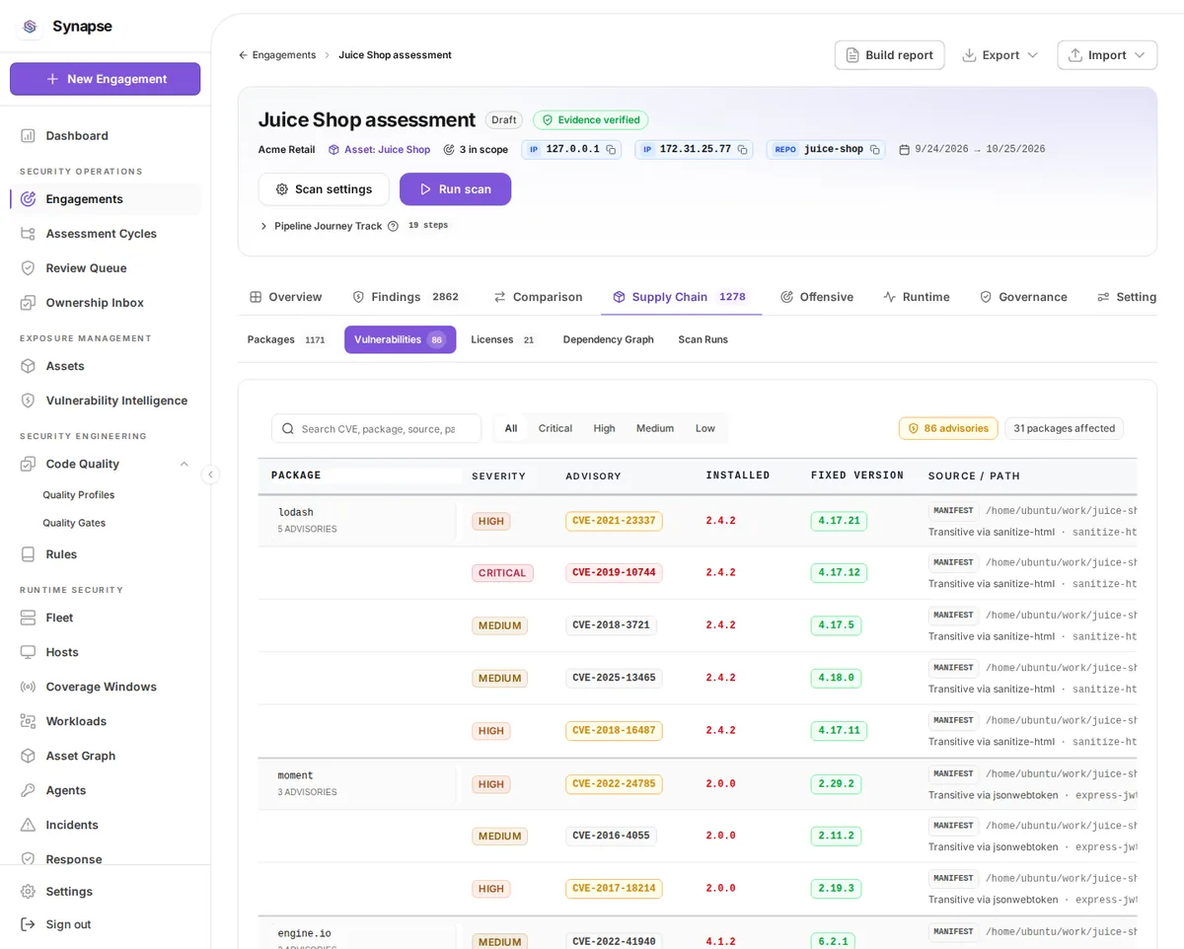Sign out of Synapse
The width and height of the screenshot is (1184, 949).
coord(105,923)
